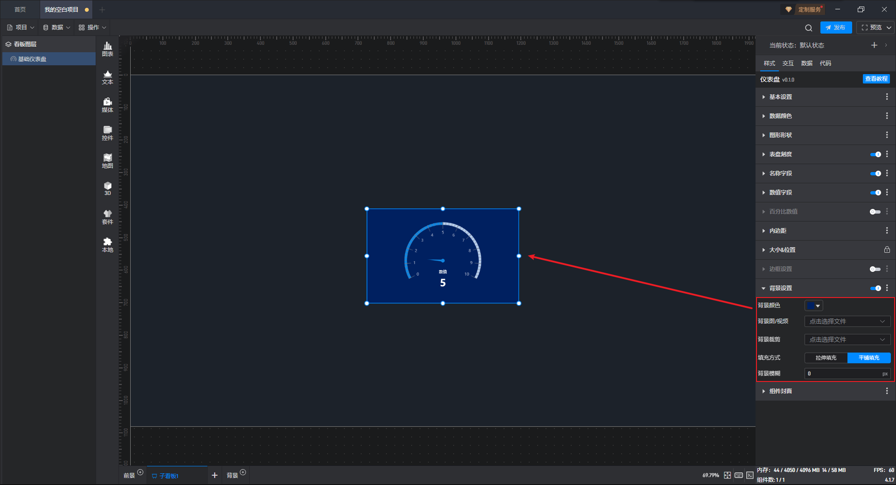
Task: Open the 地图 map components panel
Action: click(x=107, y=161)
